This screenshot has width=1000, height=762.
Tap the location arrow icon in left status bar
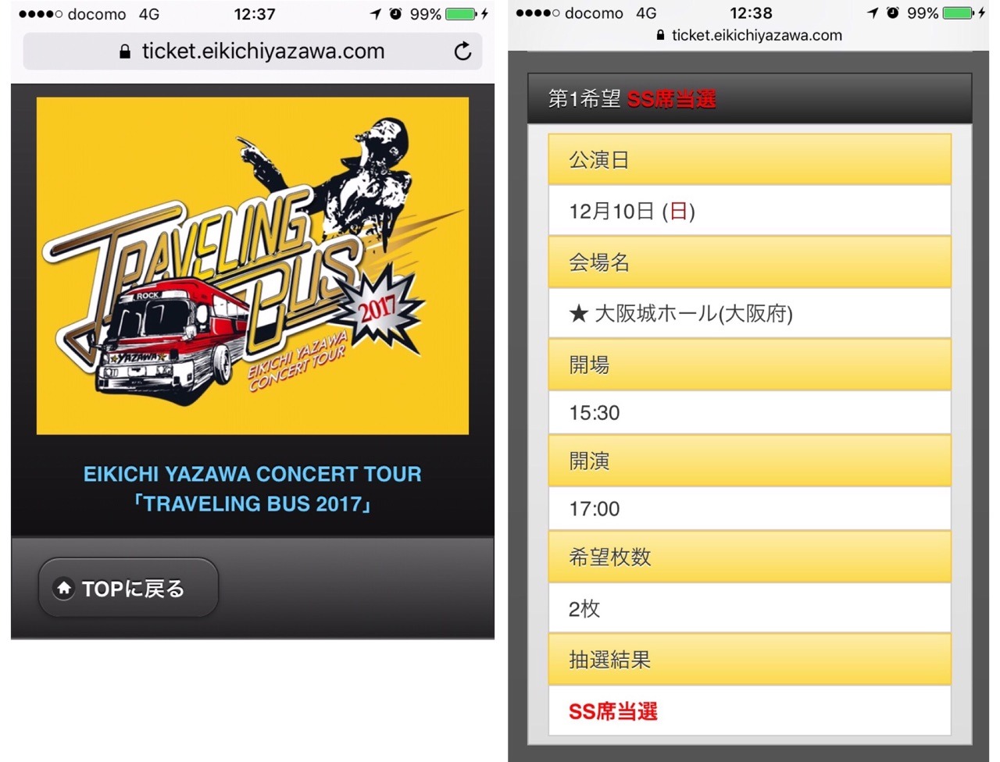[376, 14]
